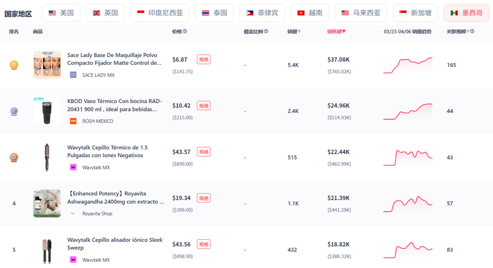
Task: Sort by the revenue column red arrow
Action: coord(344,32)
